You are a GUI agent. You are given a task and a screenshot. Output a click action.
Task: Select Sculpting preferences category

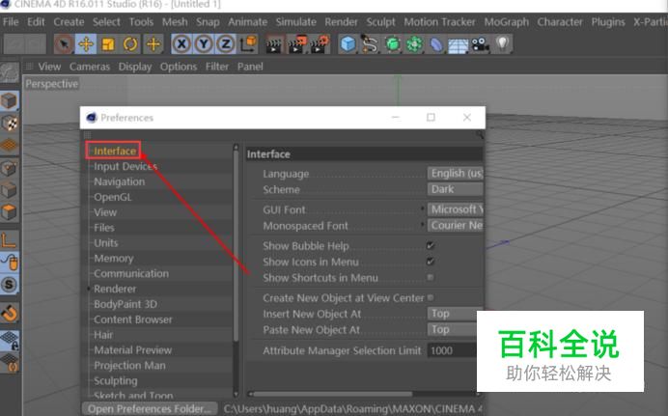click(116, 380)
